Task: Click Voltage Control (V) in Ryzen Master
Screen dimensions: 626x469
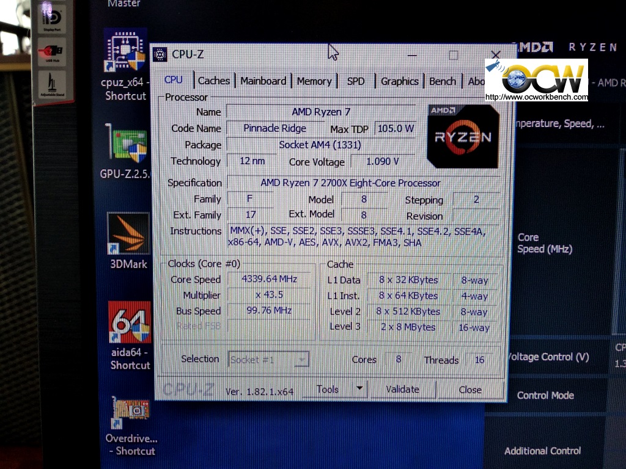Action: [549, 357]
